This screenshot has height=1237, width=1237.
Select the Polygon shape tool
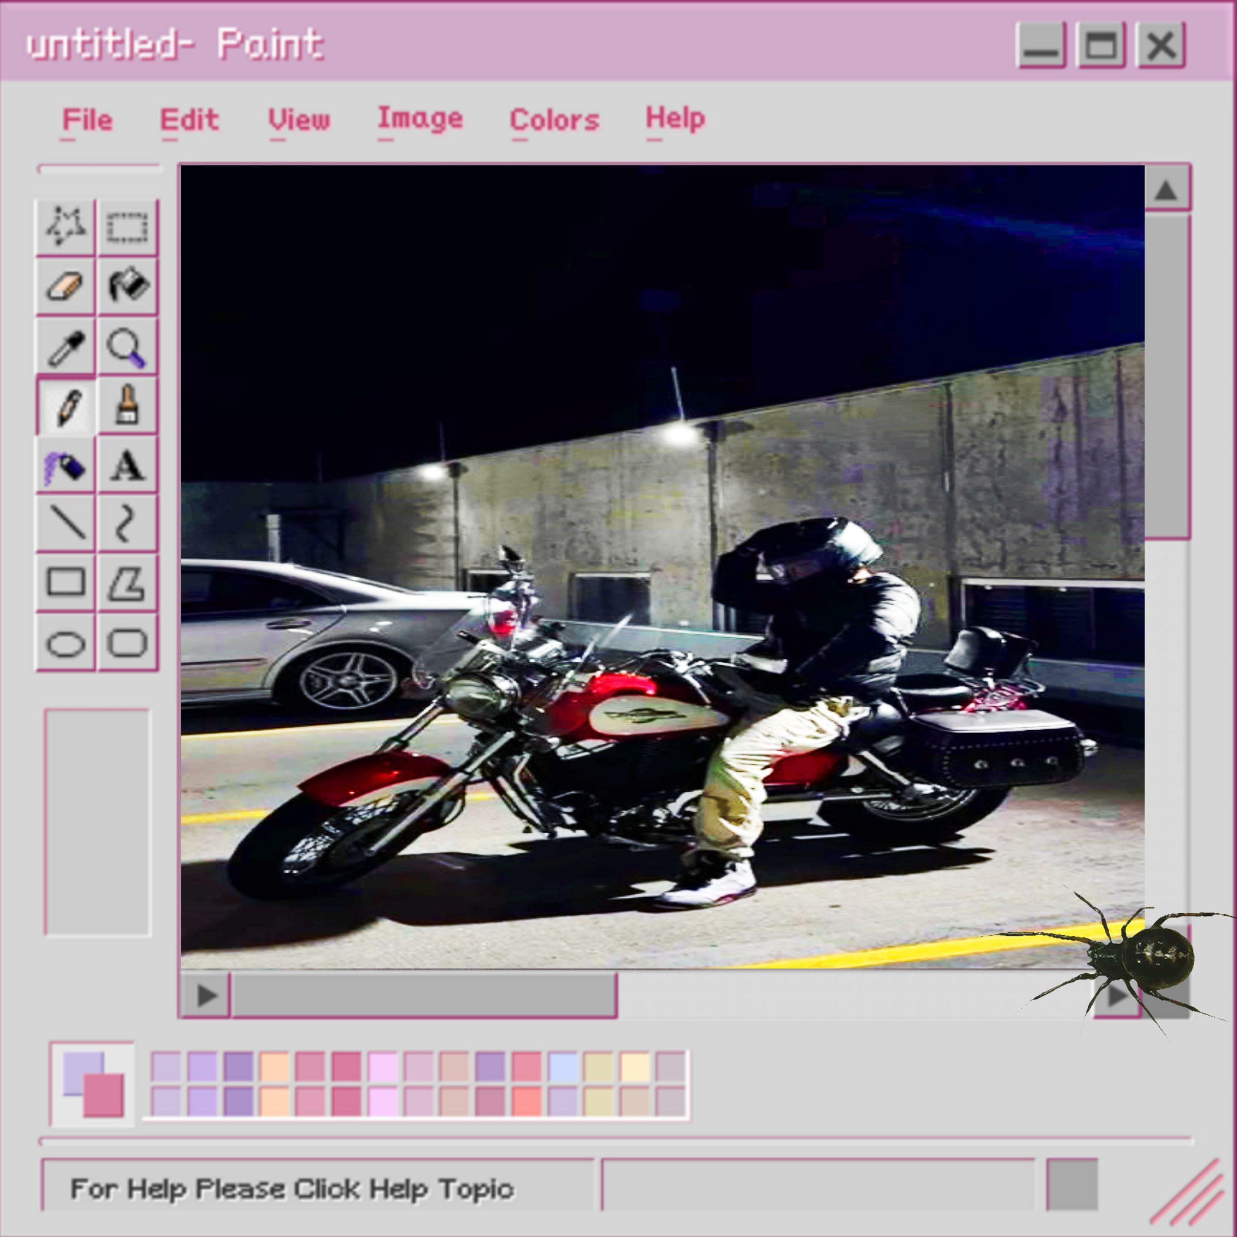point(127,583)
